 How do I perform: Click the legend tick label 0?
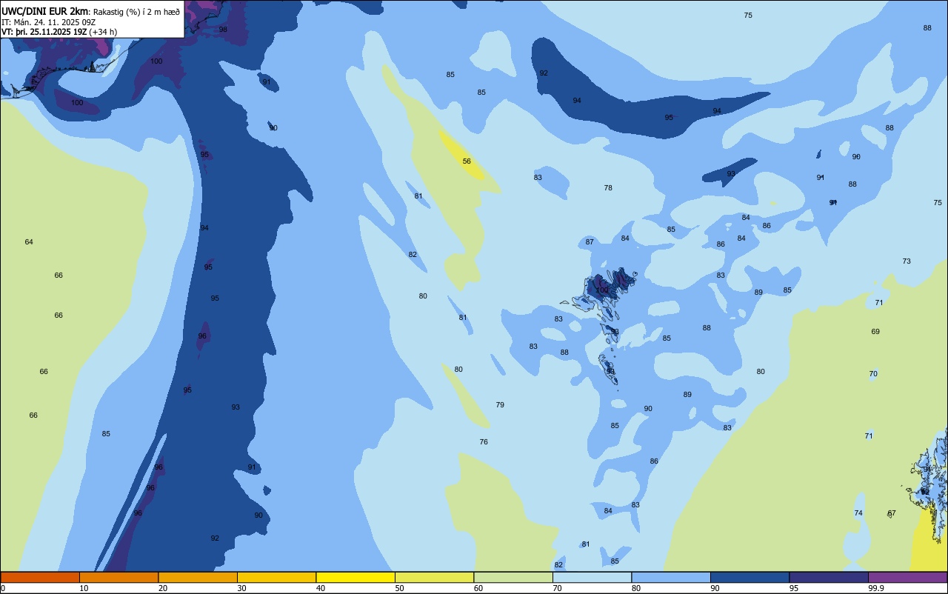pyautogui.click(x=3, y=588)
